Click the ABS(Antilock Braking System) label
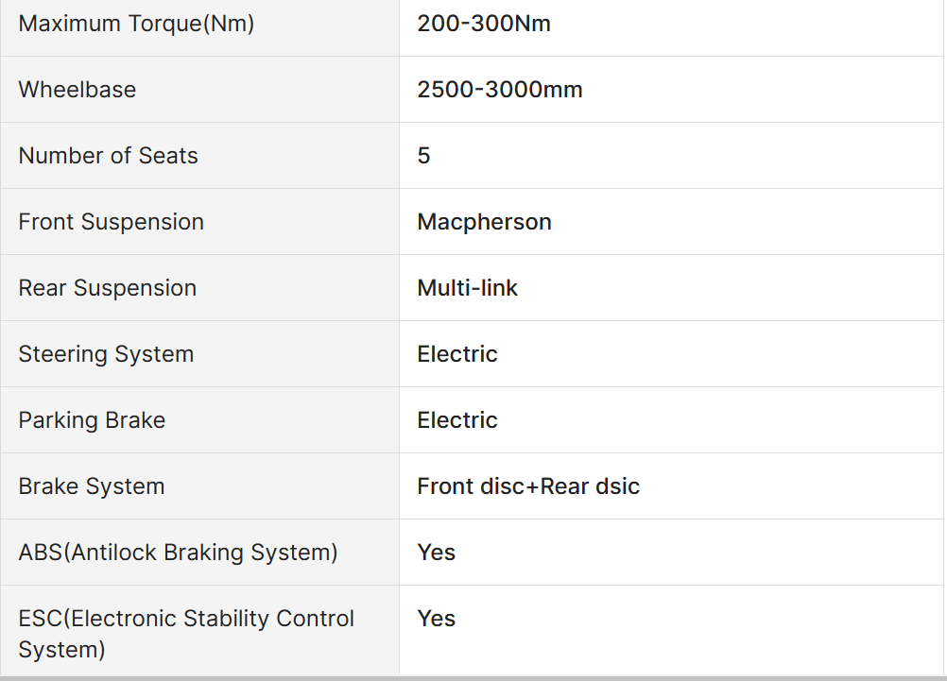947x681 pixels. point(178,553)
